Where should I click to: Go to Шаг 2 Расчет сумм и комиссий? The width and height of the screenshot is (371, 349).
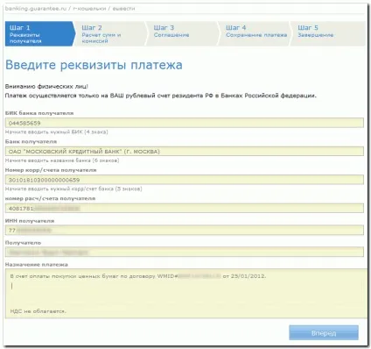coord(110,33)
